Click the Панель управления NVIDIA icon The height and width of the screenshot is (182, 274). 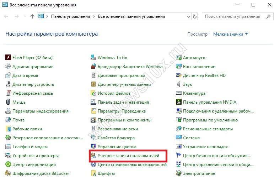point(179,102)
